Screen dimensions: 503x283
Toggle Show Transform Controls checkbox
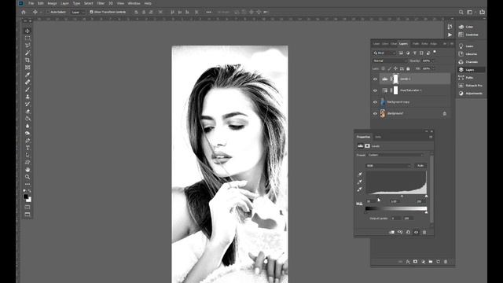point(91,12)
